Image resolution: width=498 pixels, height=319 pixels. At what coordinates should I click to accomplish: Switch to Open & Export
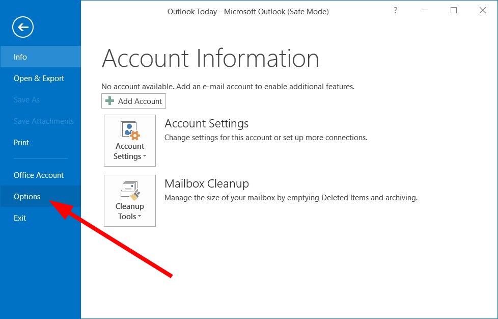(x=39, y=78)
